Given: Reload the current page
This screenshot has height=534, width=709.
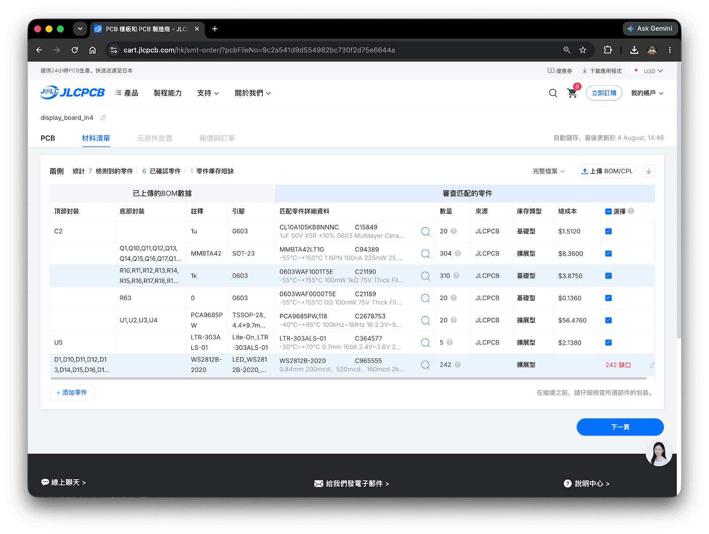Looking at the screenshot, I should [74, 50].
